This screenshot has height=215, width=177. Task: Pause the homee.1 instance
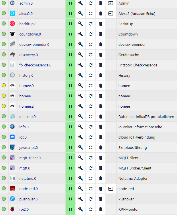click(x=70, y=96)
